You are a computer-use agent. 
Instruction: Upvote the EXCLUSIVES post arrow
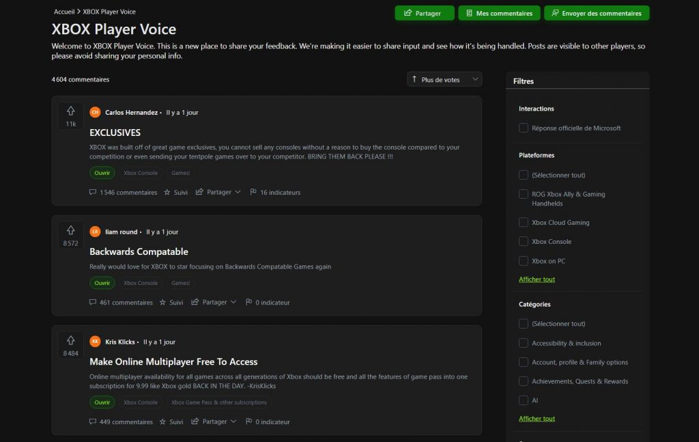tap(70, 111)
